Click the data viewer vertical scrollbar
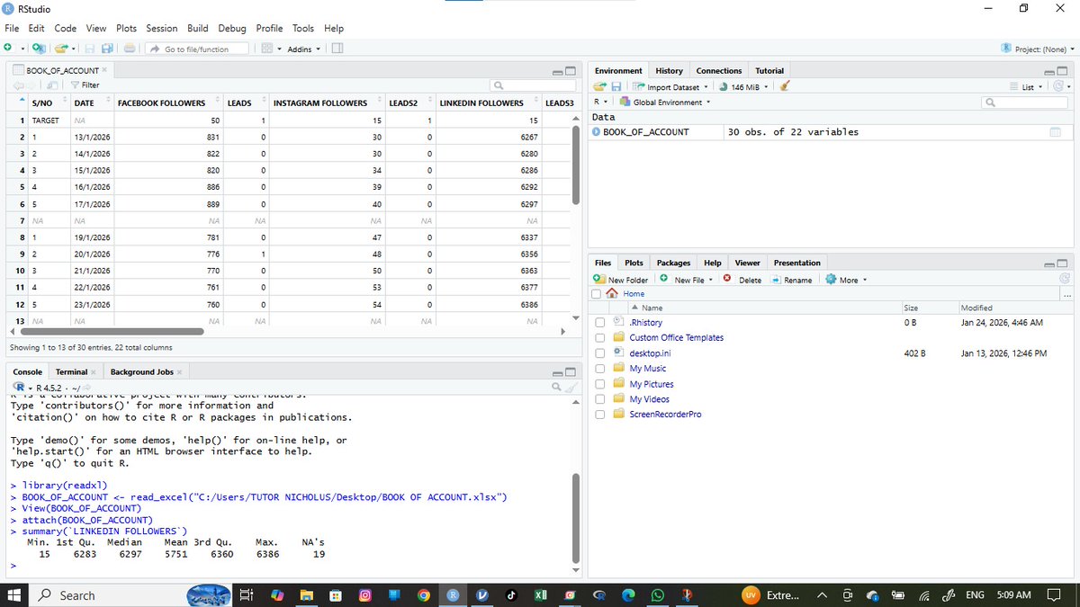This screenshot has height=607, width=1080. click(x=575, y=165)
